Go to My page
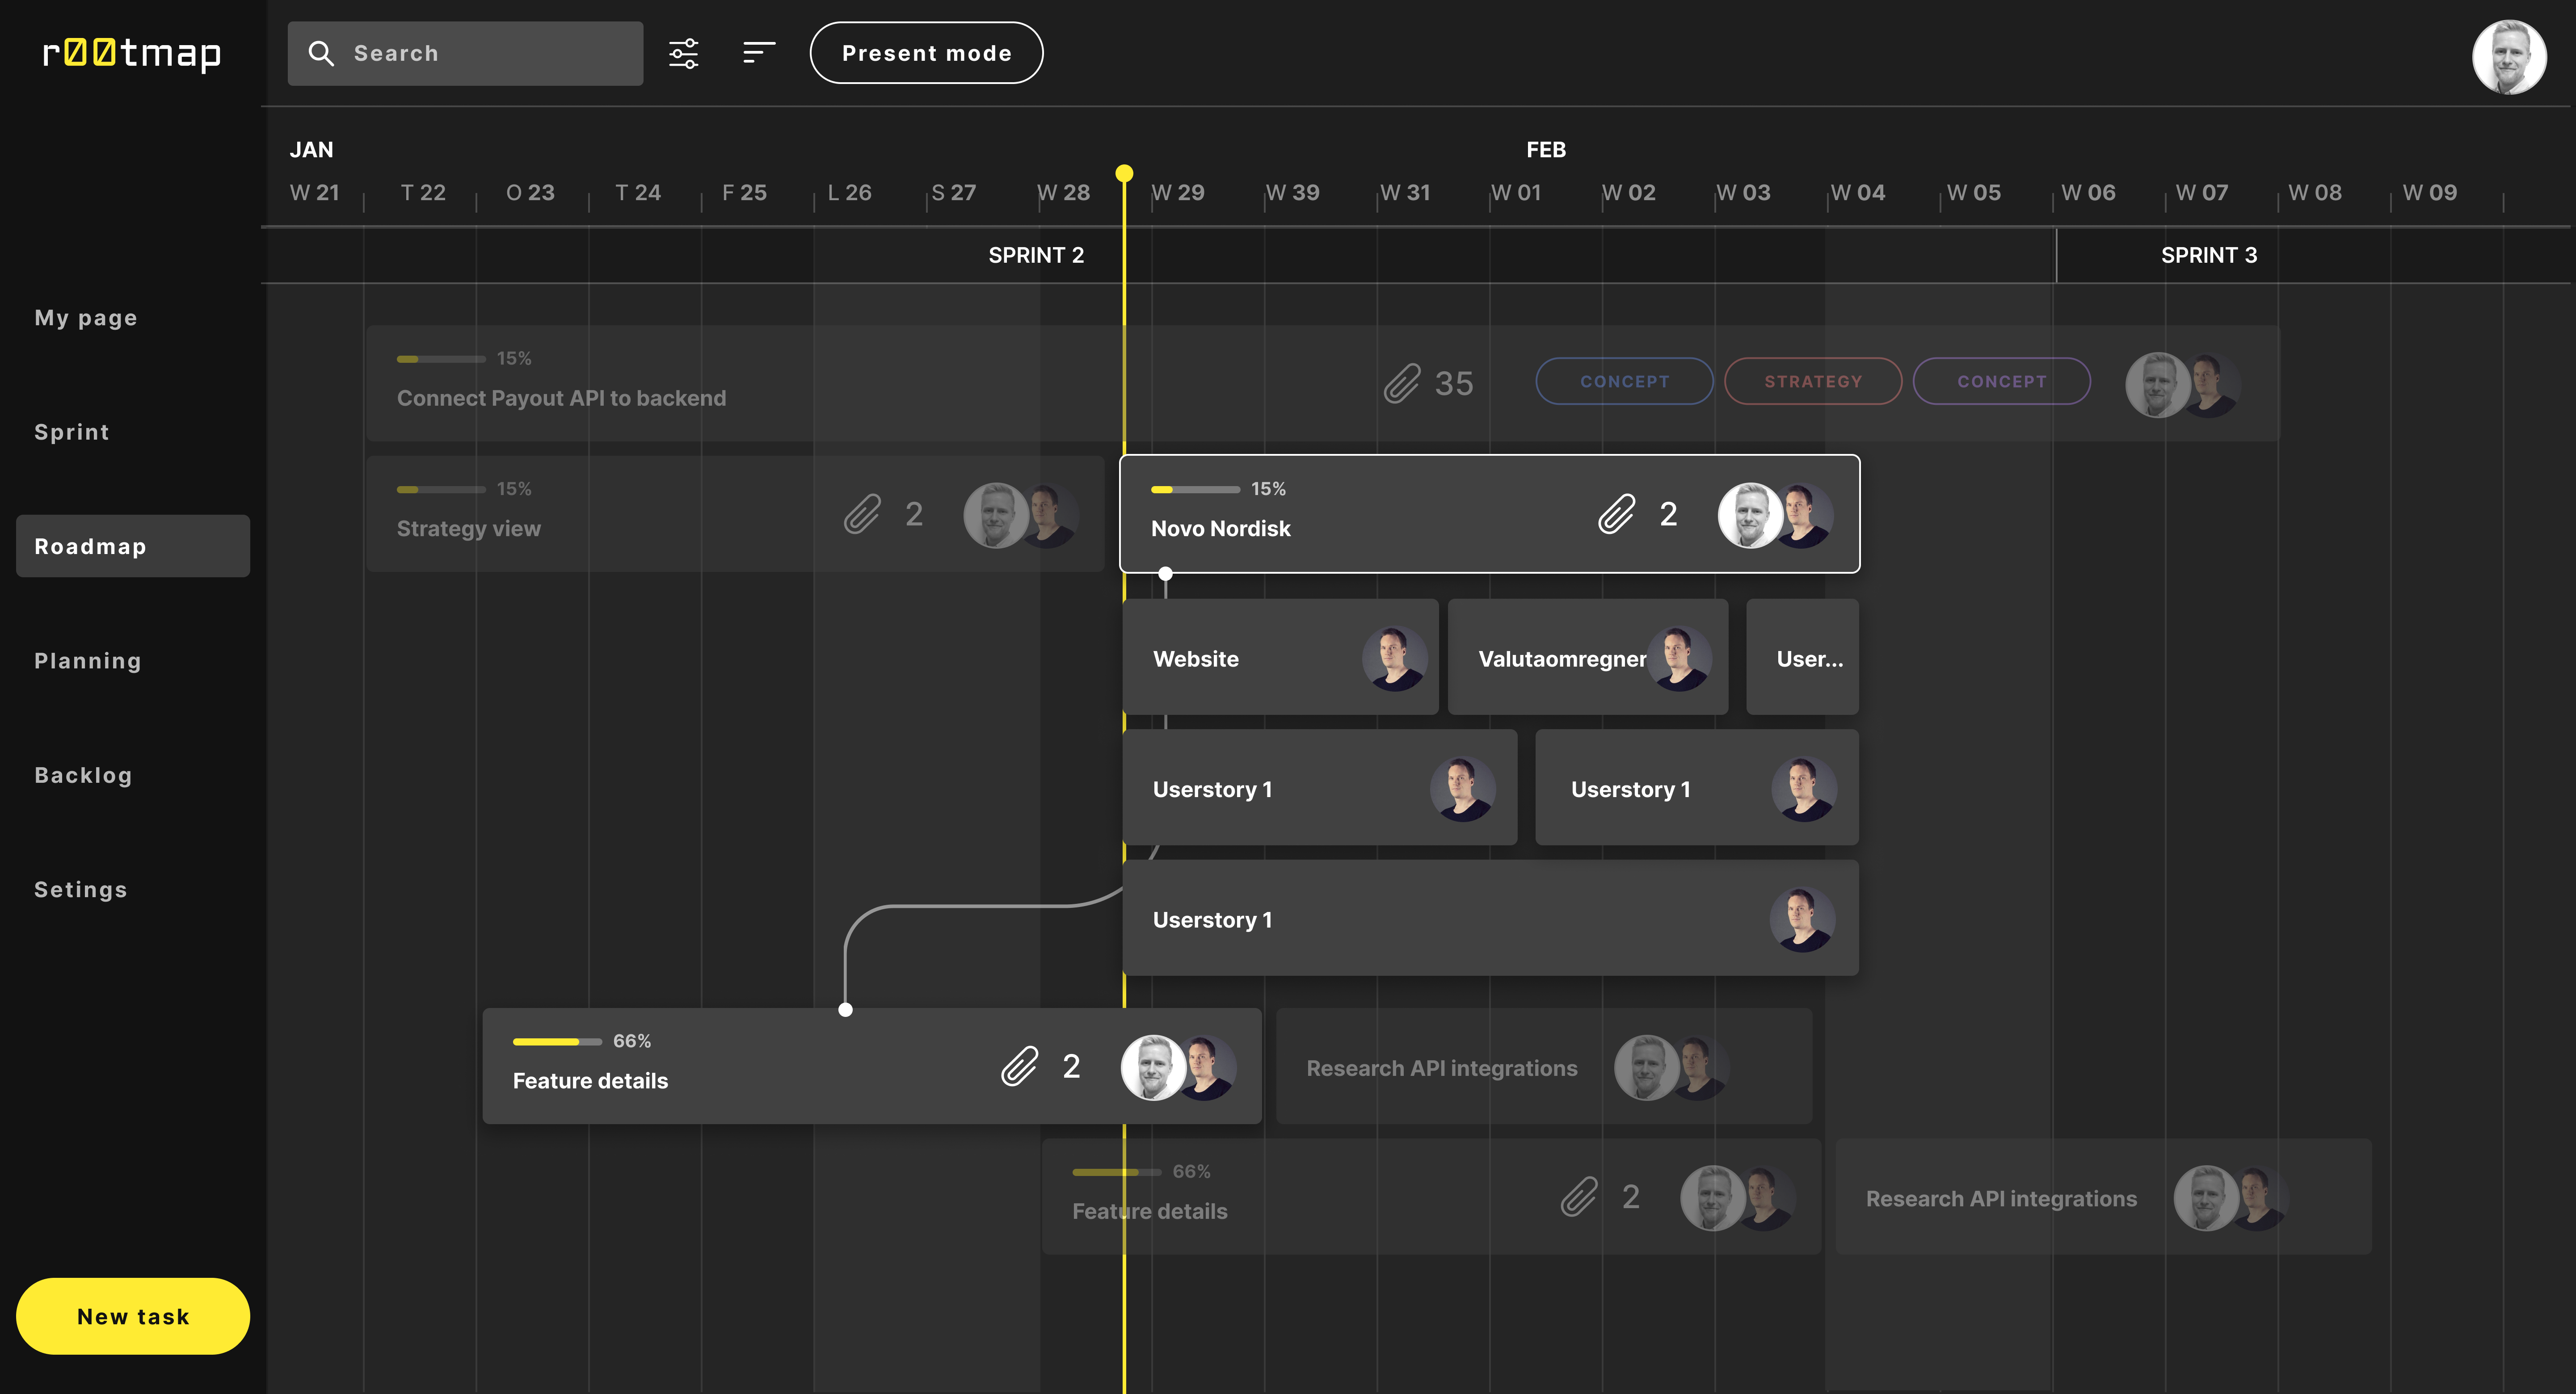Viewport: 2576px width, 1394px height. point(86,318)
